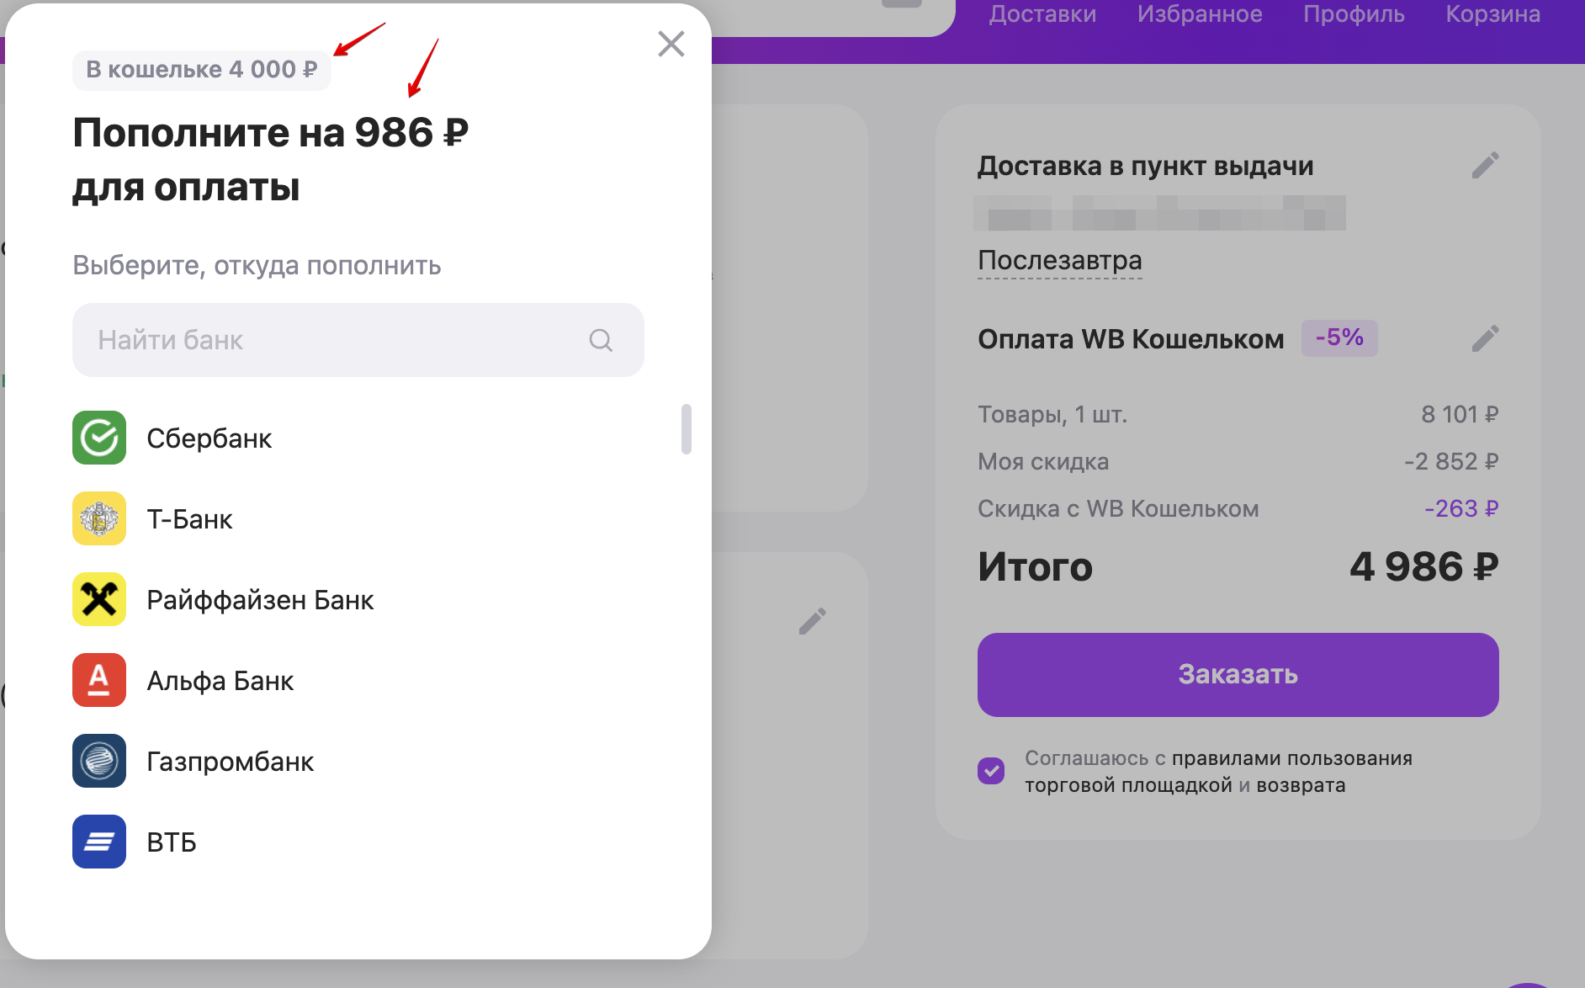
Task: Go to Избранное in top navigation
Action: [x=1200, y=14]
